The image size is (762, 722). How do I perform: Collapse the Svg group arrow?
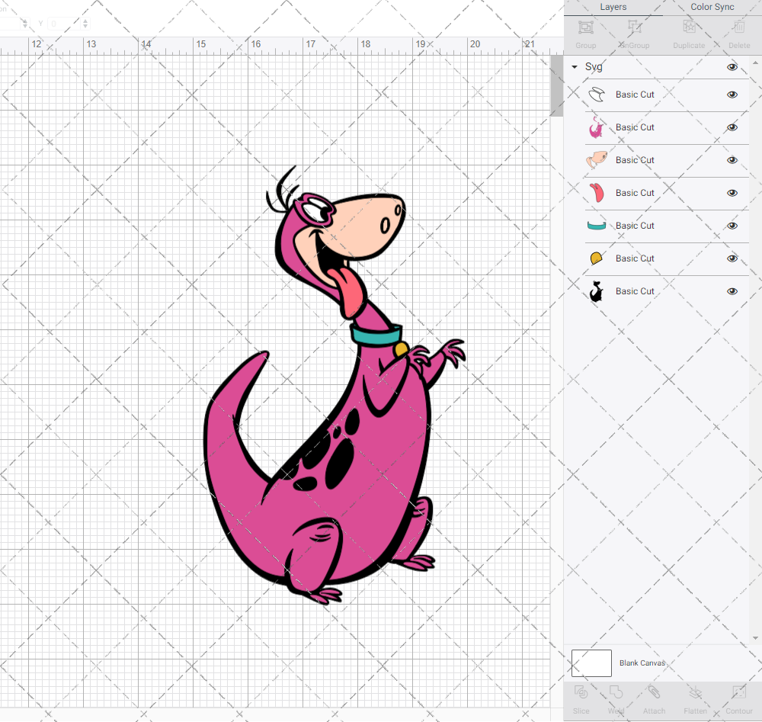(x=575, y=67)
